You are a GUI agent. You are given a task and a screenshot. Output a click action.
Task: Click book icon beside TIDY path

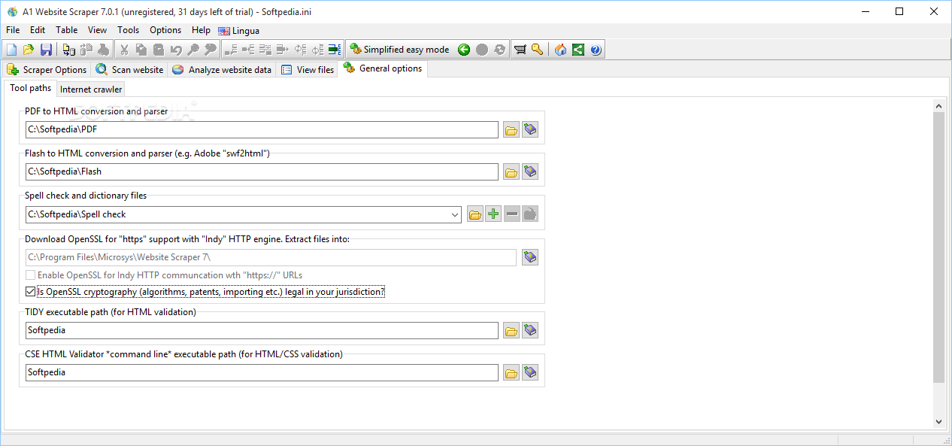530,330
